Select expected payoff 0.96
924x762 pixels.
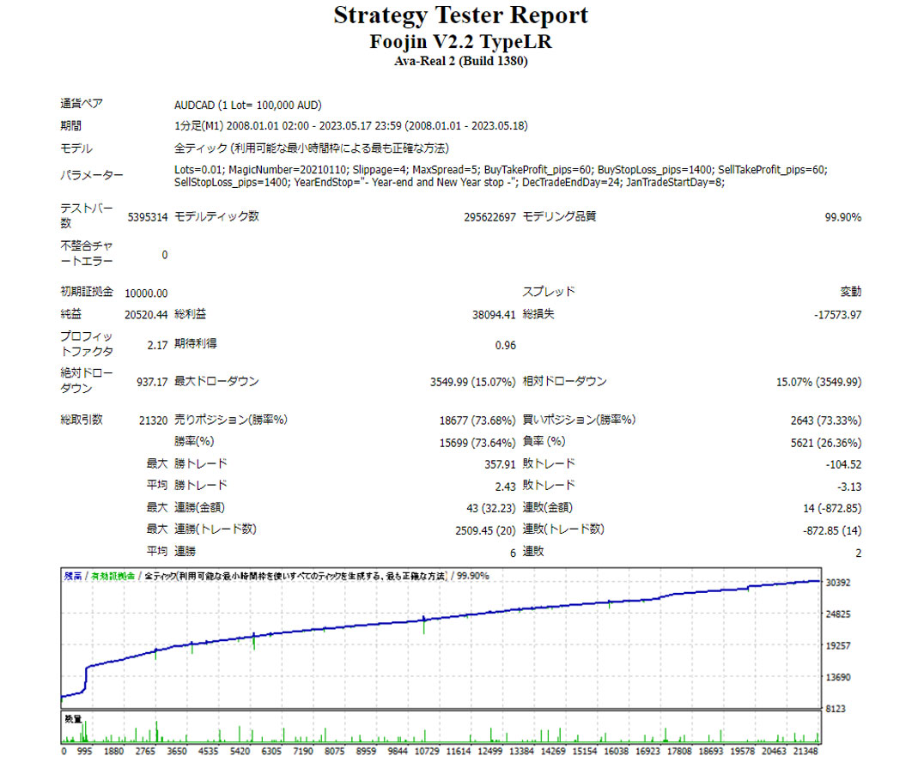point(505,345)
